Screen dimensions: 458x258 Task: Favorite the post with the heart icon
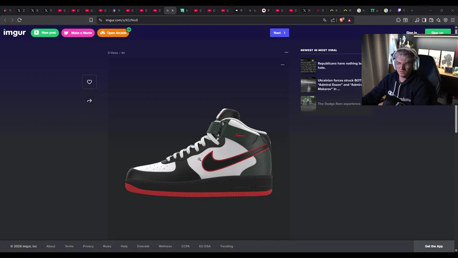[x=89, y=82]
